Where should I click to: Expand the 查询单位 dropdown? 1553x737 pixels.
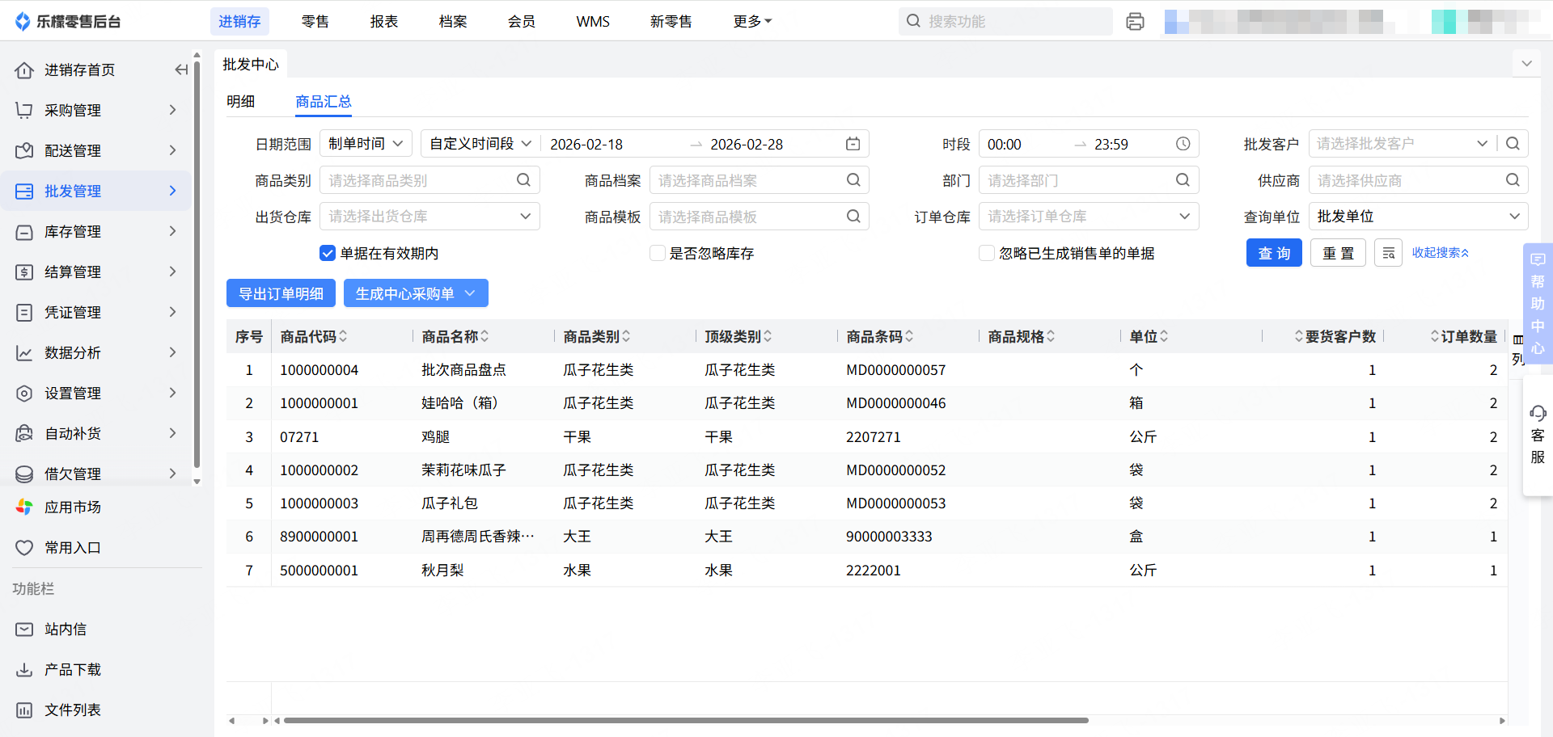tap(1418, 217)
